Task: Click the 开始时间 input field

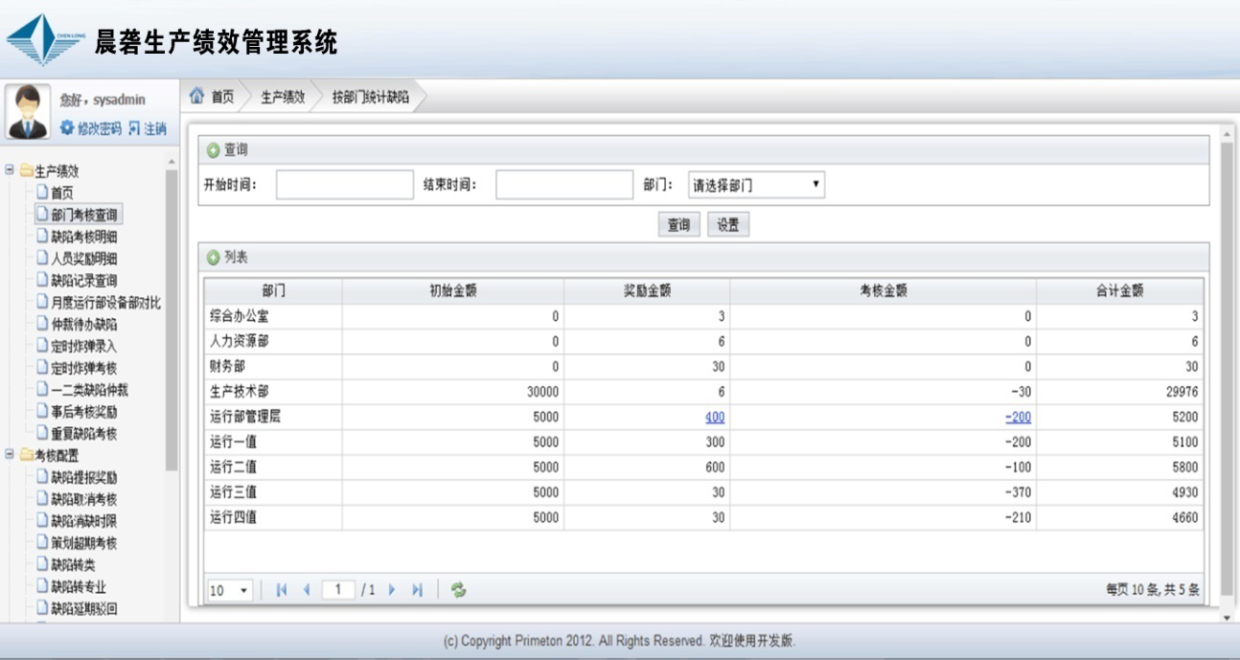Action: (x=344, y=185)
